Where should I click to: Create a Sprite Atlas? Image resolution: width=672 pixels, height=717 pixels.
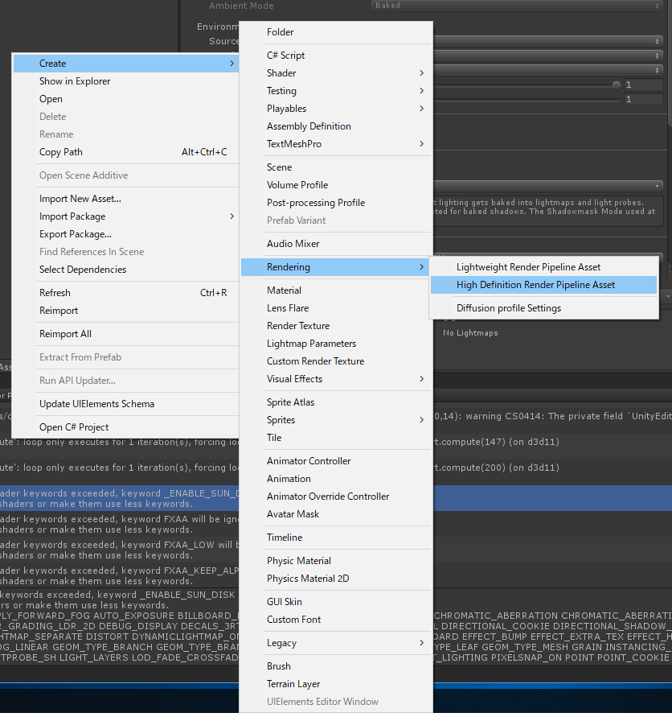(336, 402)
